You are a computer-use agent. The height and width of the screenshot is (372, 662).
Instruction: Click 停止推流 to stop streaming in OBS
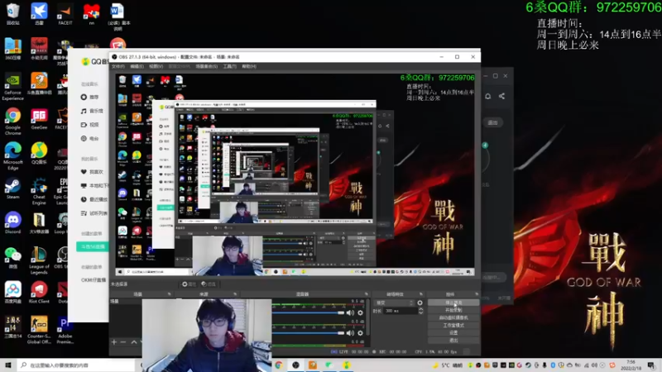pyautogui.click(x=453, y=303)
